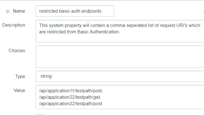The image size is (204, 115).
Task: Click the Value field label
Action: [19, 90]
